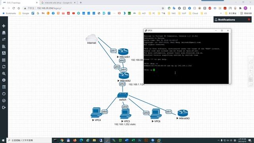Viewport: 254px width, 143px height.
Task: Click the Logout icon in EVE sidebar
Action: (4, 107)
